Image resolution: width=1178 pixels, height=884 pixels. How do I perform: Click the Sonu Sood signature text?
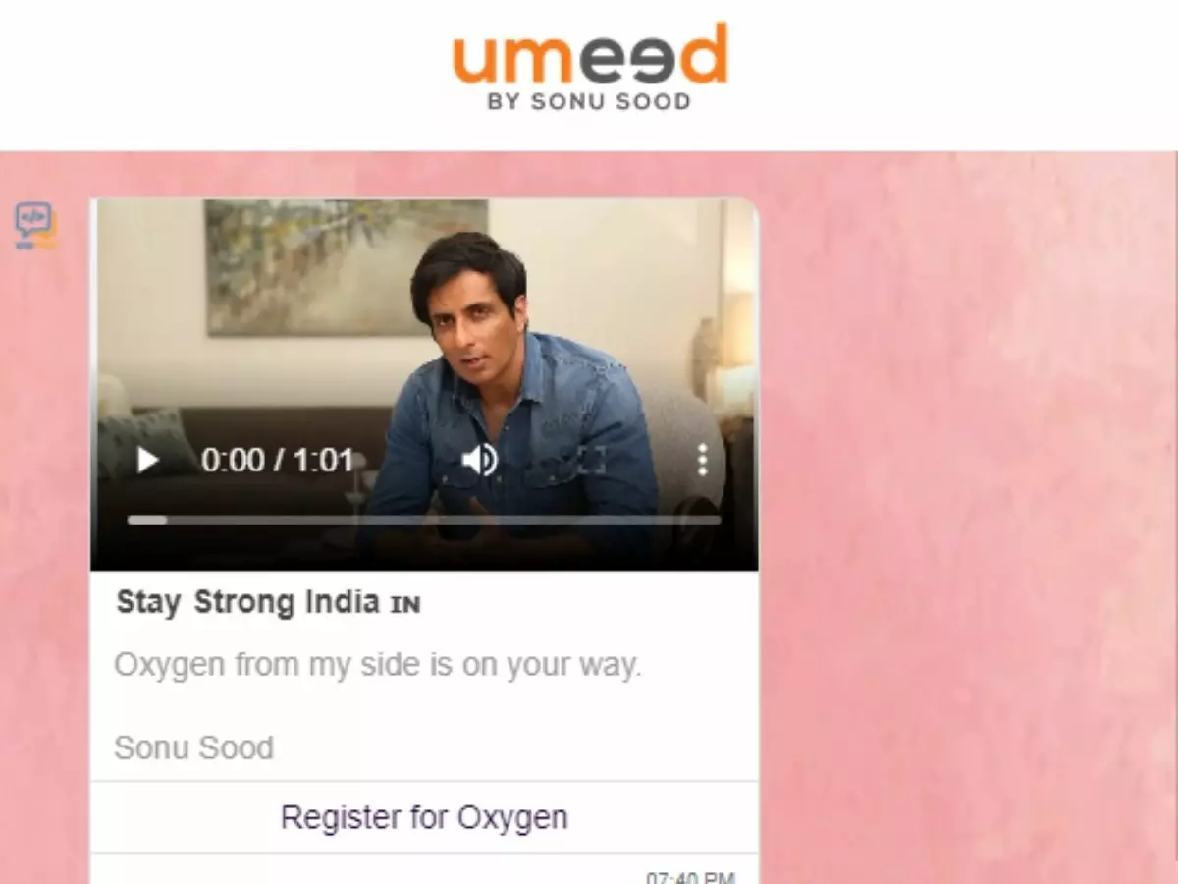tap(193, 747)
